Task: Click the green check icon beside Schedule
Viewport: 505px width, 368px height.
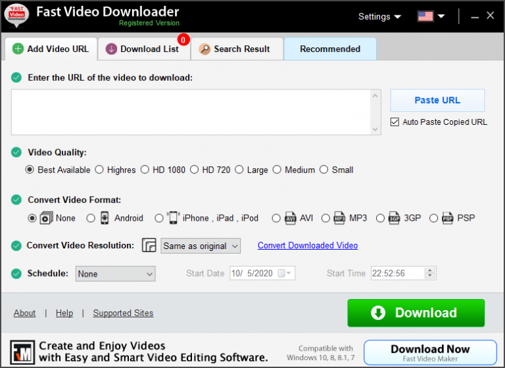Action: pos(16,273)
